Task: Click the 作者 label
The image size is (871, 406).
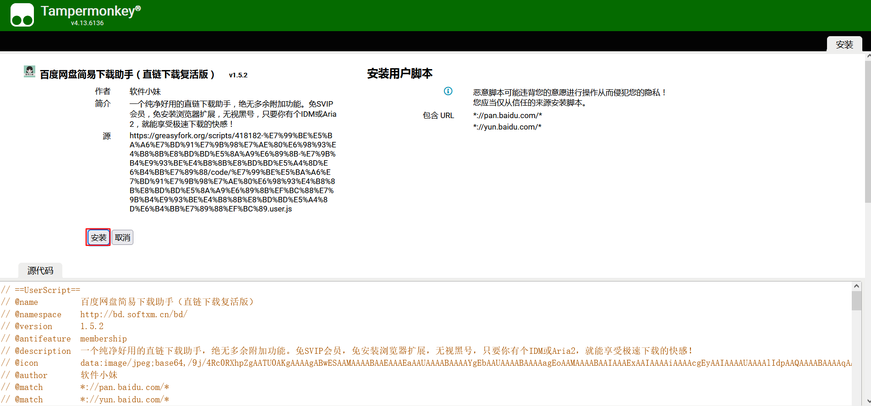Action: click(103, 91)
